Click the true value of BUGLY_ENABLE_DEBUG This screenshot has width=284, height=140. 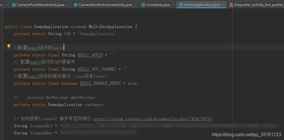tap(132, 83)
